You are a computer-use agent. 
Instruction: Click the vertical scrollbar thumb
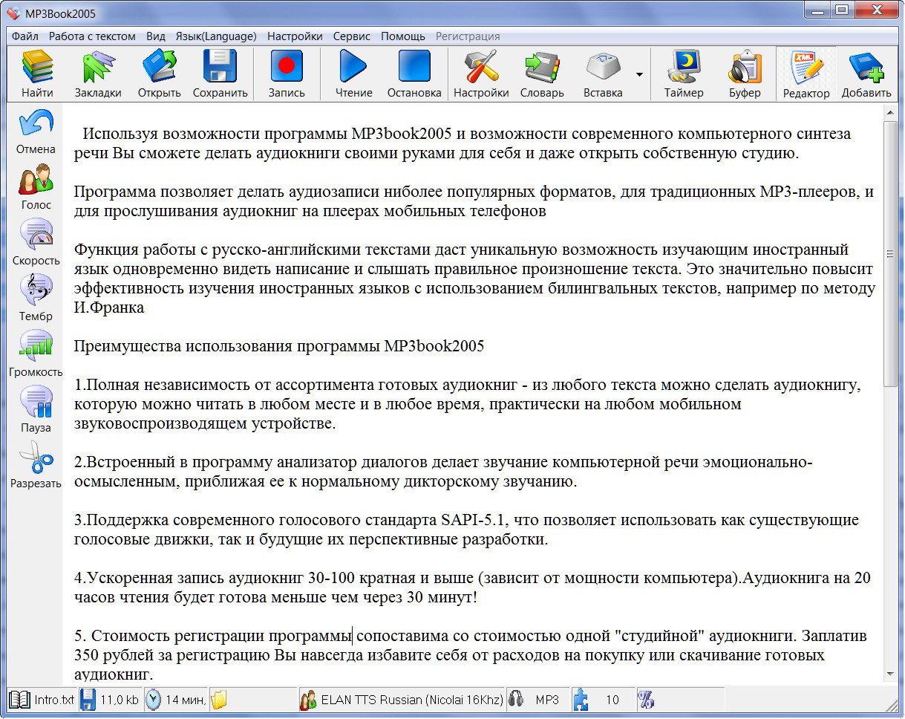(891, 254)
